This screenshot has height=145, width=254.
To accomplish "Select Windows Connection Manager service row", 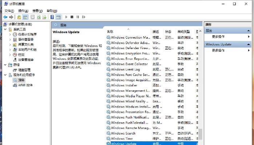I will click(152, 37).
